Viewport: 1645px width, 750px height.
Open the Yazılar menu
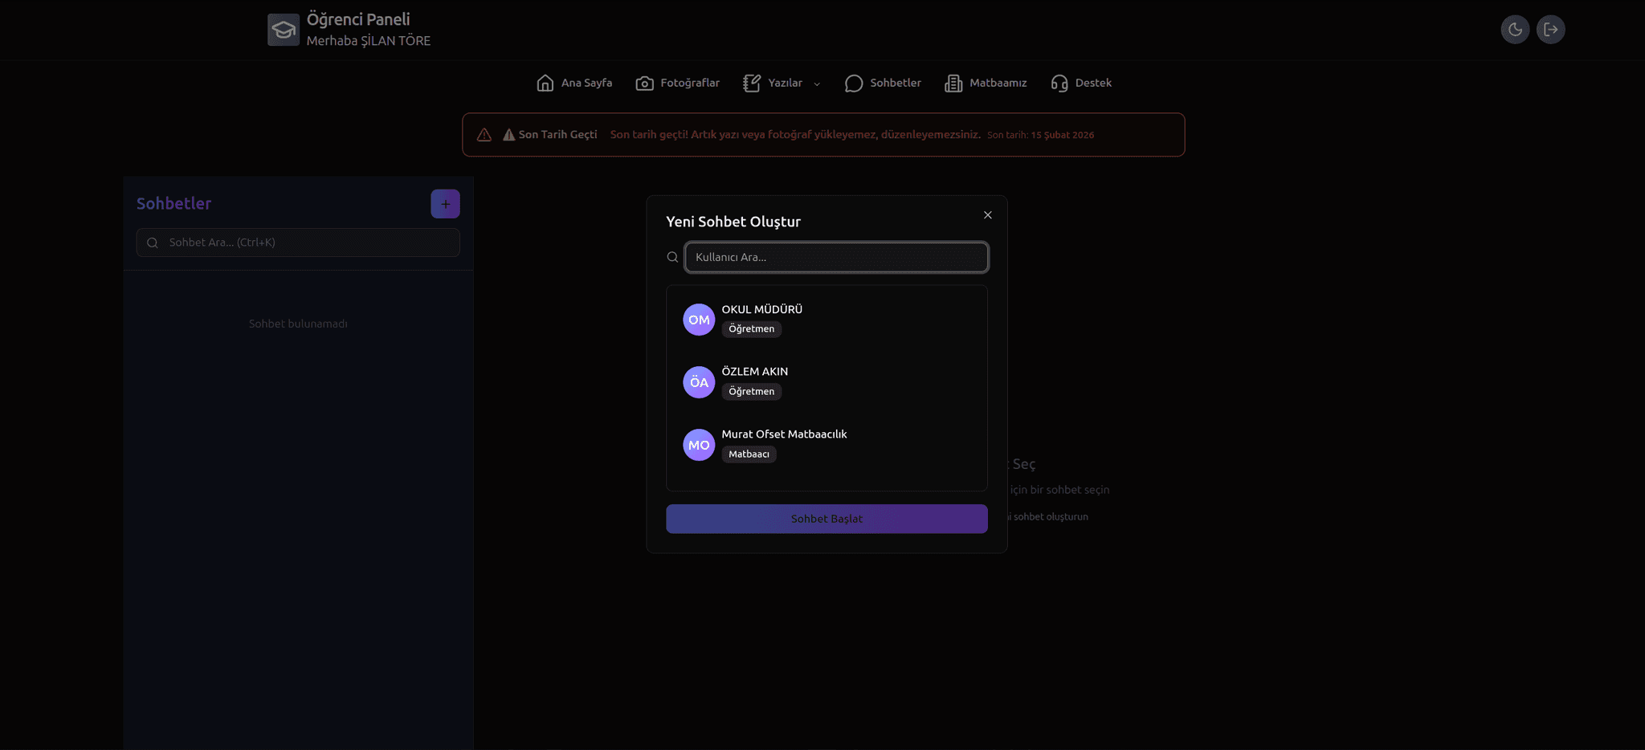tap(782, 83)
